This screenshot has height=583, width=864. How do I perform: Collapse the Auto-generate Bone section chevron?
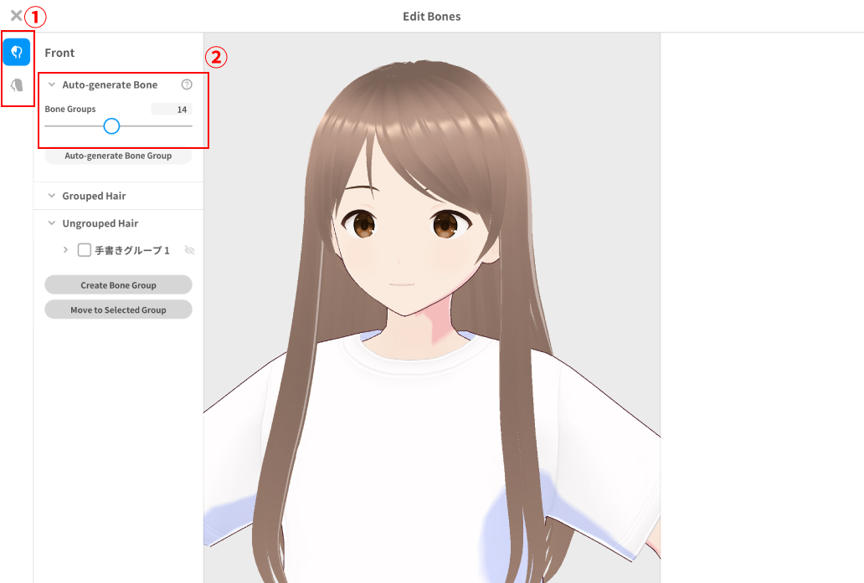52,85
